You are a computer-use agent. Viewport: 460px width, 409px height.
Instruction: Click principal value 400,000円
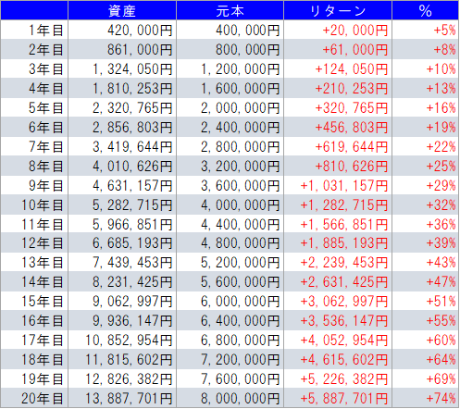248,31
